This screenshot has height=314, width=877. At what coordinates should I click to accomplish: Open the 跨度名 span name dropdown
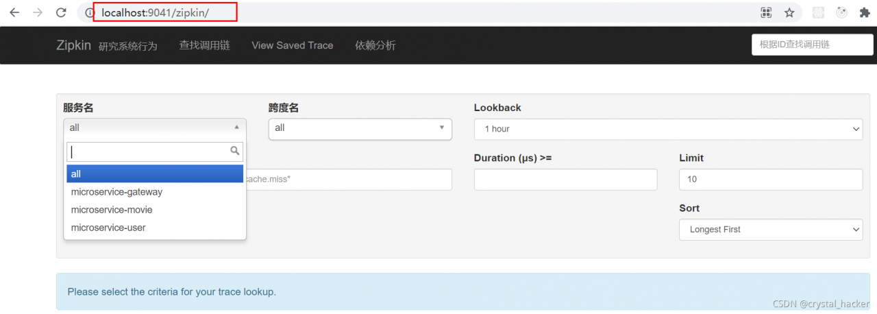coord(360,128)
